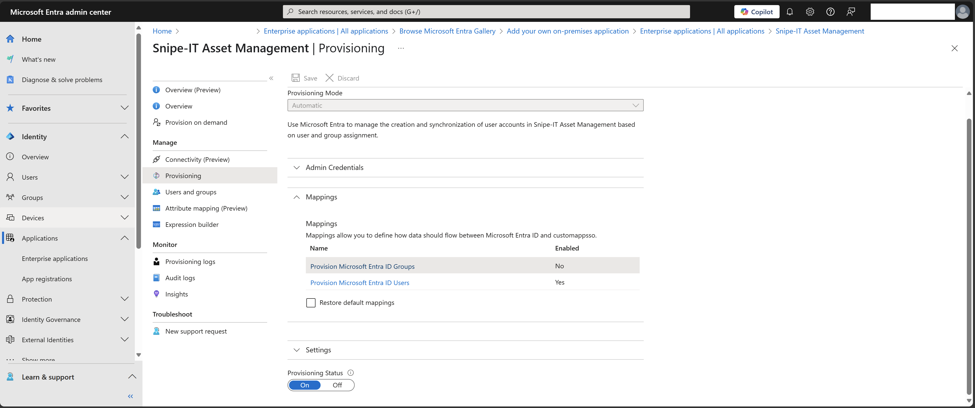Open the feedback icon in header

(851, 12)
